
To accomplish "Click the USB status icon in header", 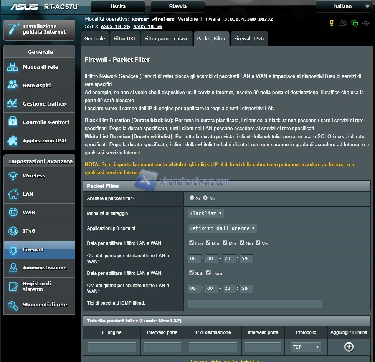I will click(366, 23).
